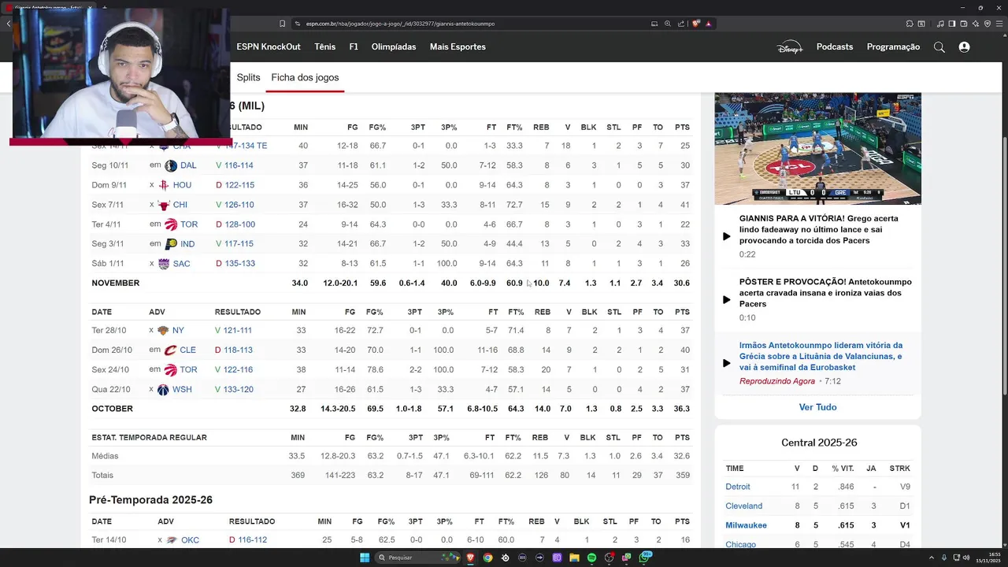This screenshot has width=1008, height=567.
Task: Open File Explorer from the taskbar
Action: (574, 558)
